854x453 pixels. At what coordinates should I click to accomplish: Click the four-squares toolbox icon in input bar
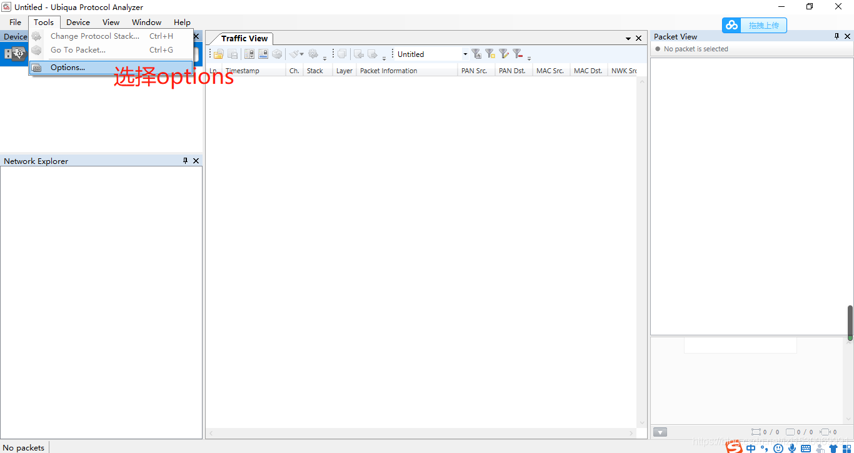(x=847, y=449)
